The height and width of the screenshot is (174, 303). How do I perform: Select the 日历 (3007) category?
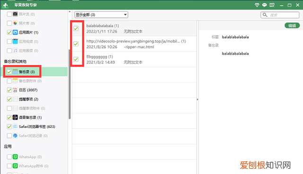(x=28, y=90)
